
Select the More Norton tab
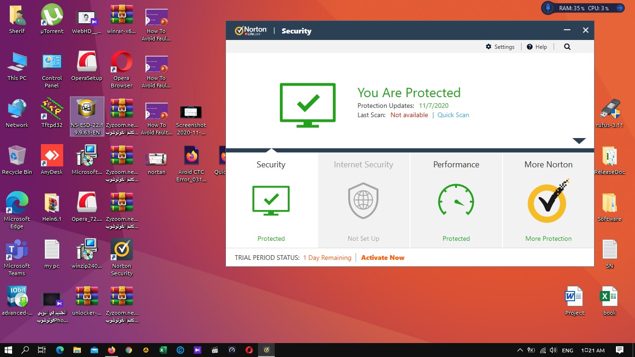[549, 200]
